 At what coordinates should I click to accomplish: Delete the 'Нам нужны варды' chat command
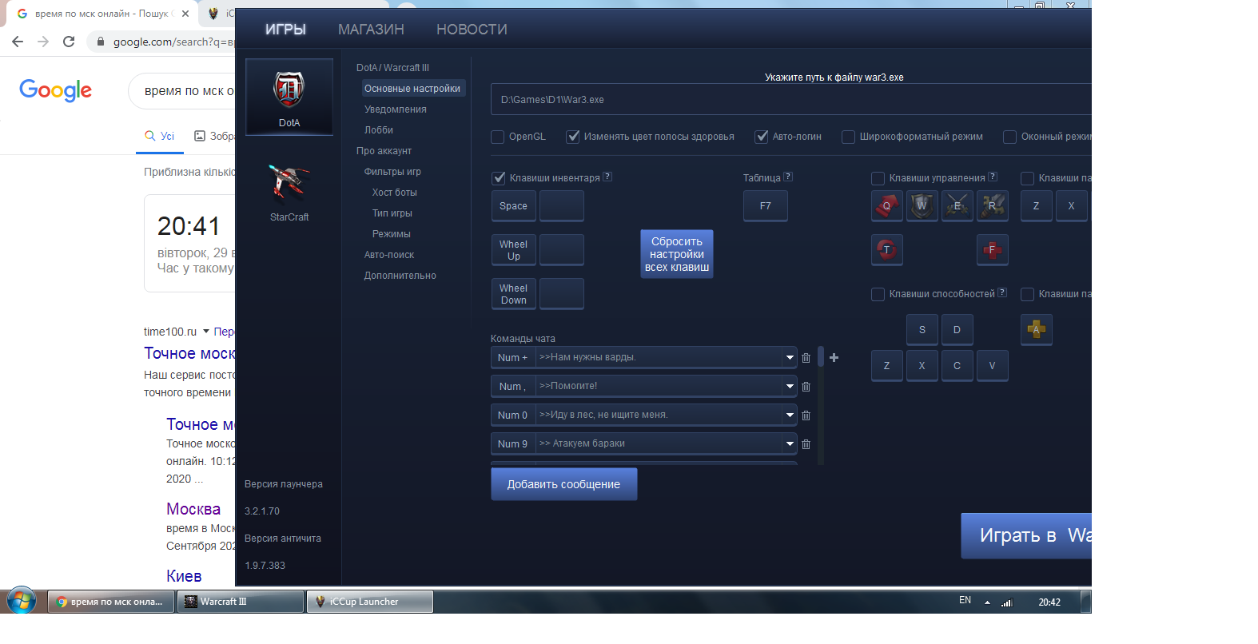(806, 358)
